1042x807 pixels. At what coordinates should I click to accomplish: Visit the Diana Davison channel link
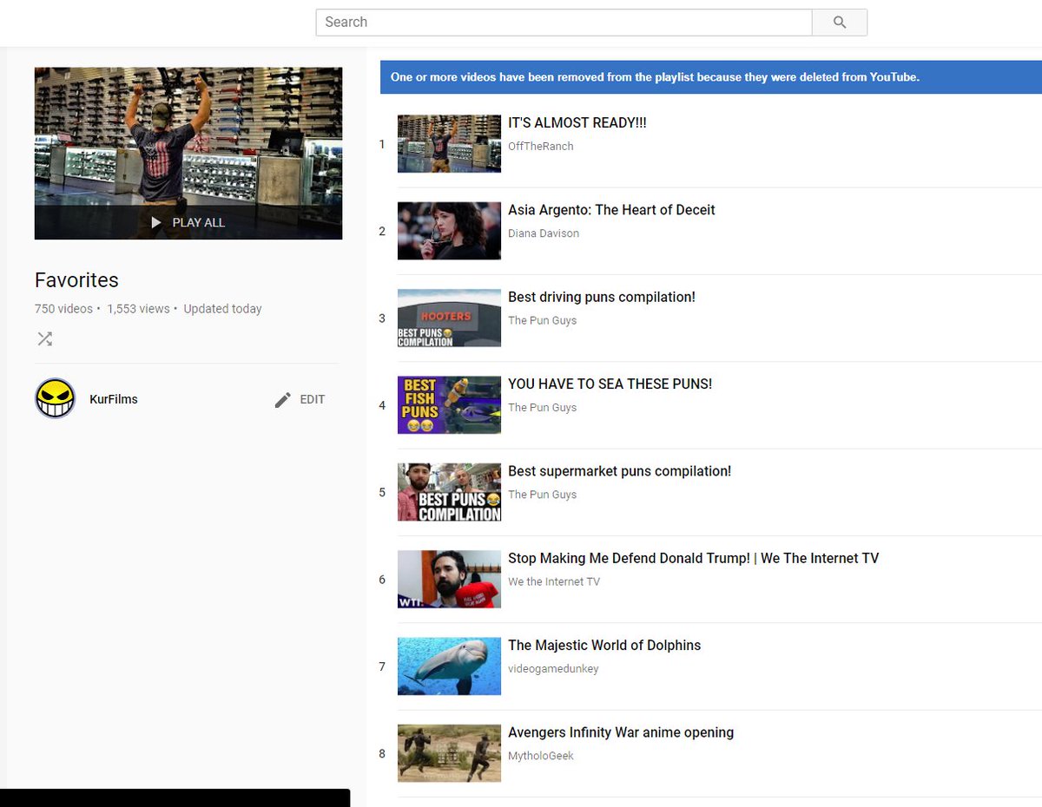(544, 233)
